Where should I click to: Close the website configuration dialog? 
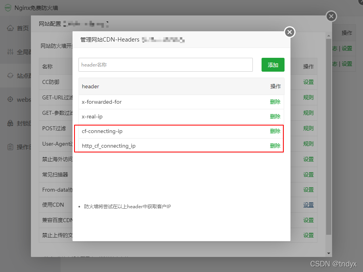coord(331,16)
